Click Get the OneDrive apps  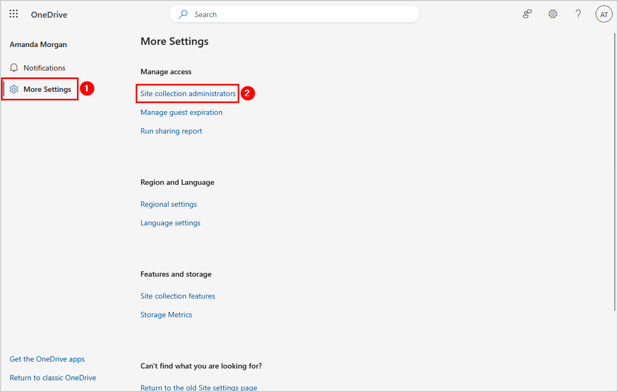47,359
